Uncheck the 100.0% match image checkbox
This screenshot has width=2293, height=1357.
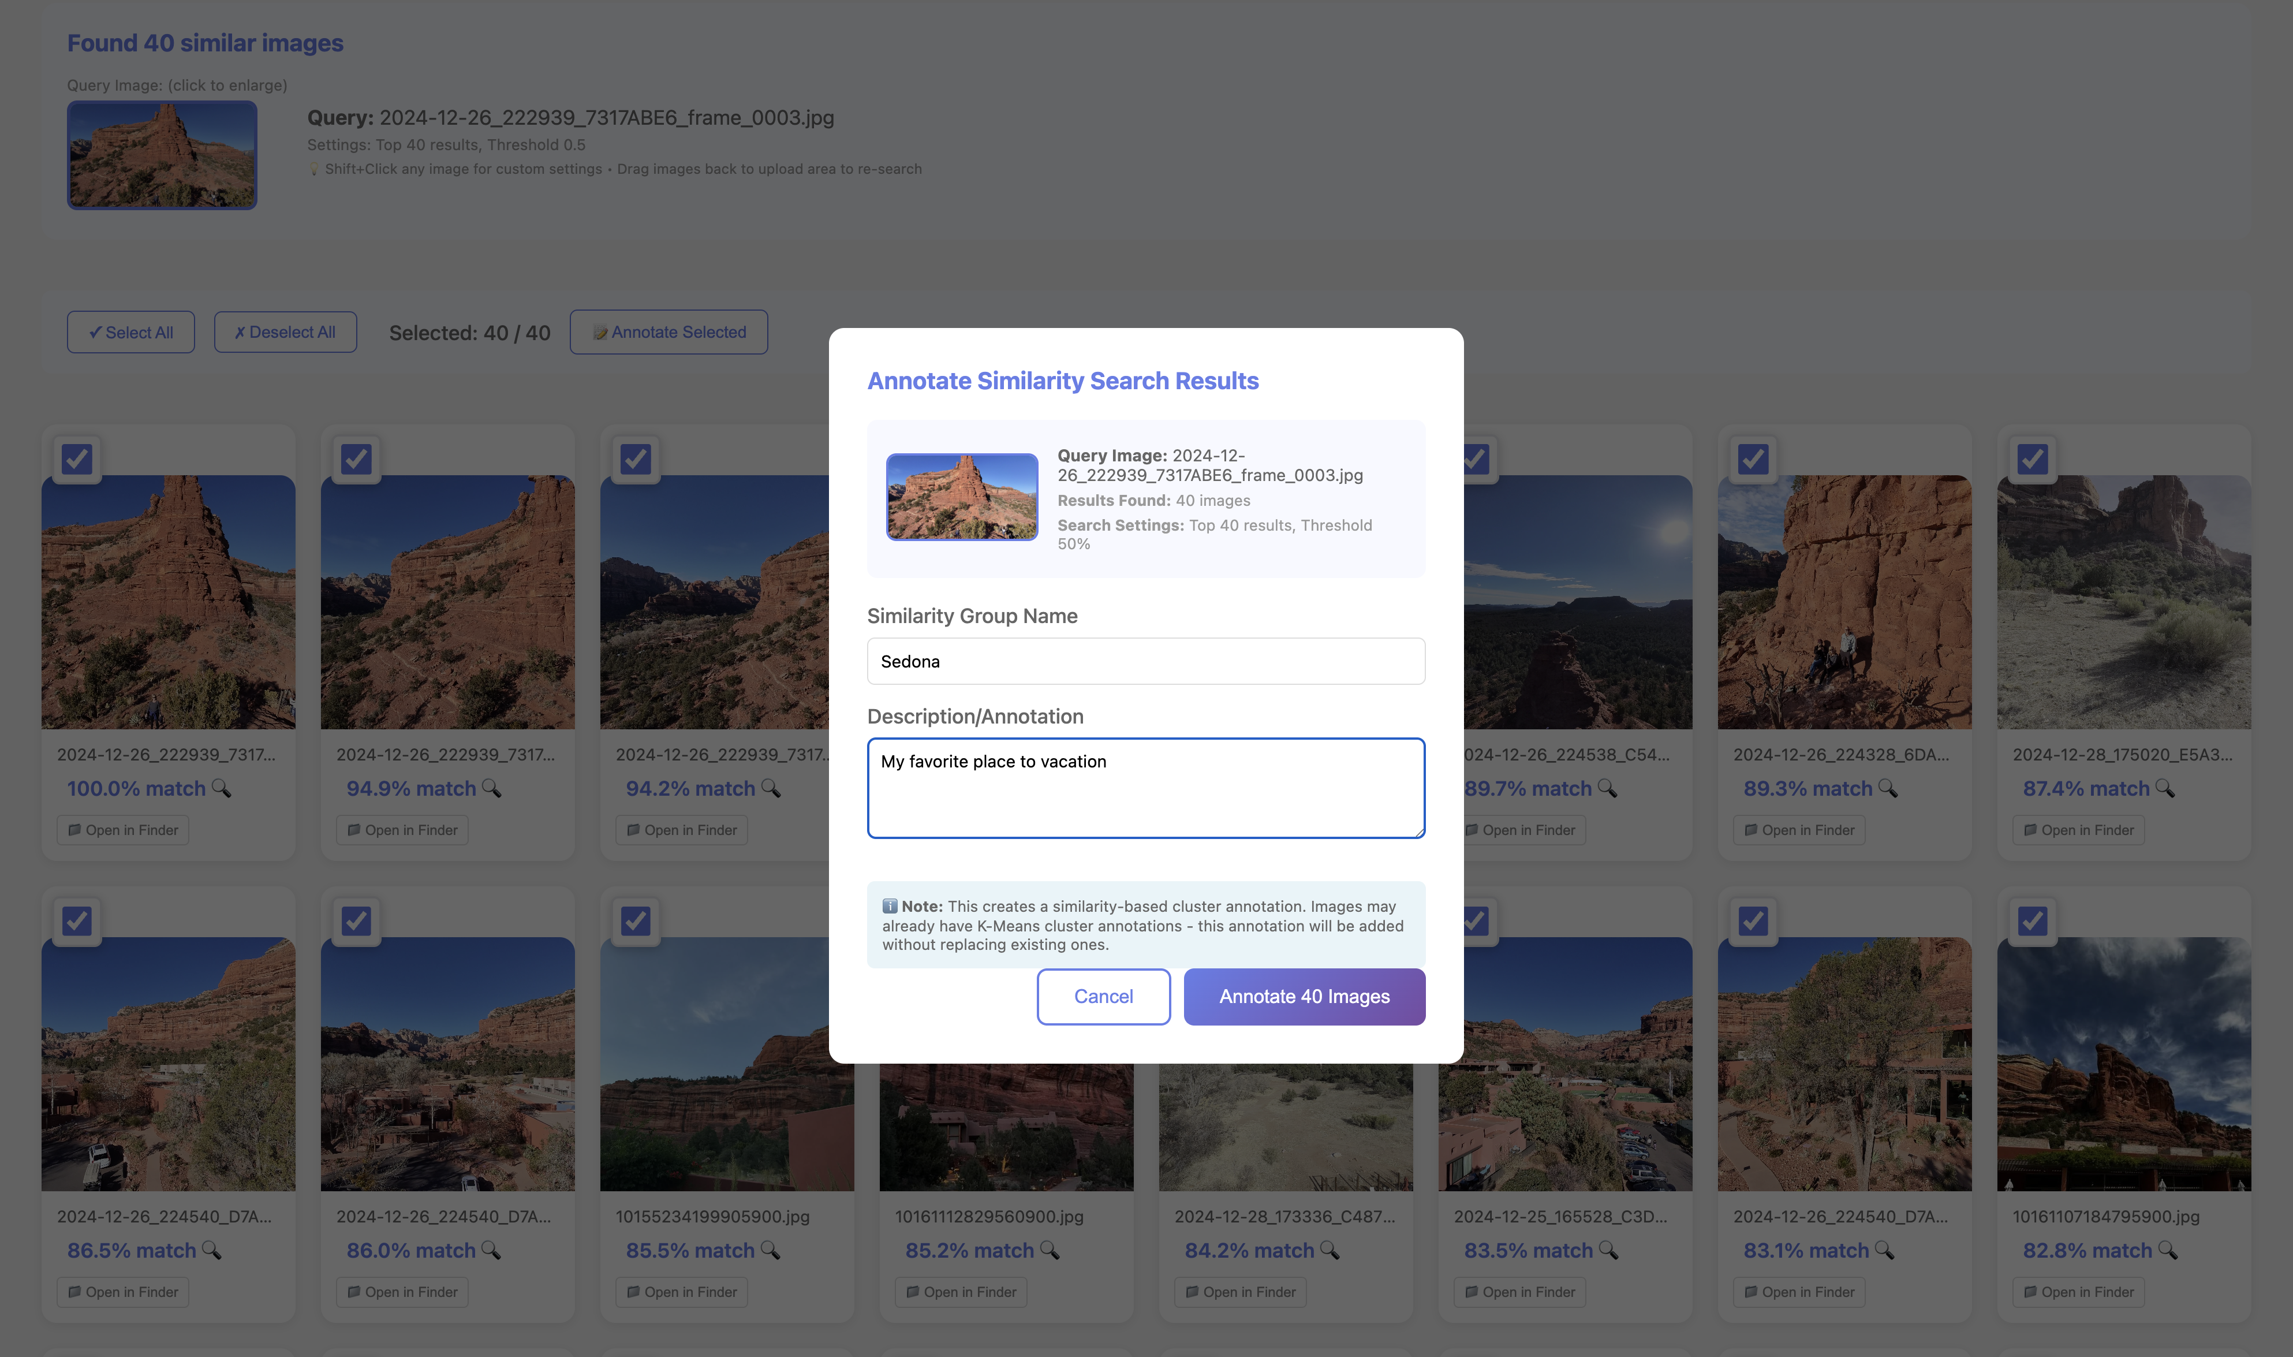(77, 459)
